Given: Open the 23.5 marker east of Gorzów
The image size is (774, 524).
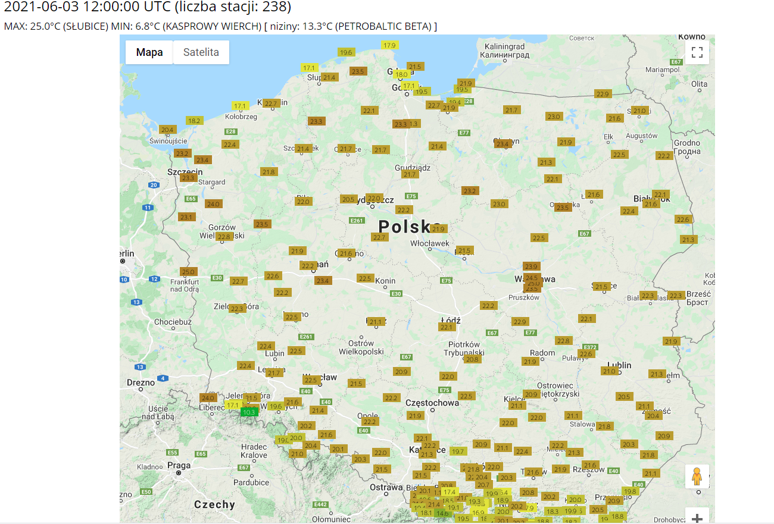Looking at the screenshot, I should [262, 224].
